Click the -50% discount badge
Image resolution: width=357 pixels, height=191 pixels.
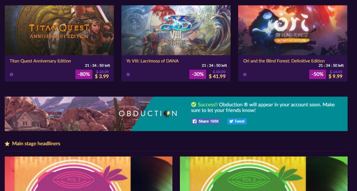coord(317,74)
